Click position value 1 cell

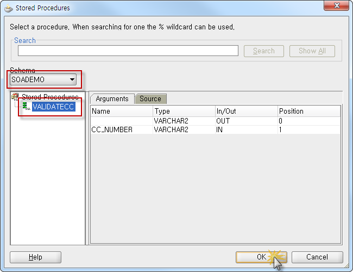[x=309, y=129]
